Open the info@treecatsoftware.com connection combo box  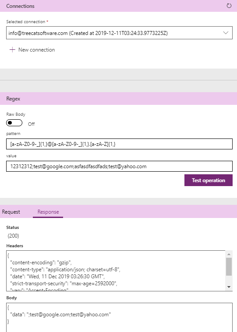click(x=119, y=33)
